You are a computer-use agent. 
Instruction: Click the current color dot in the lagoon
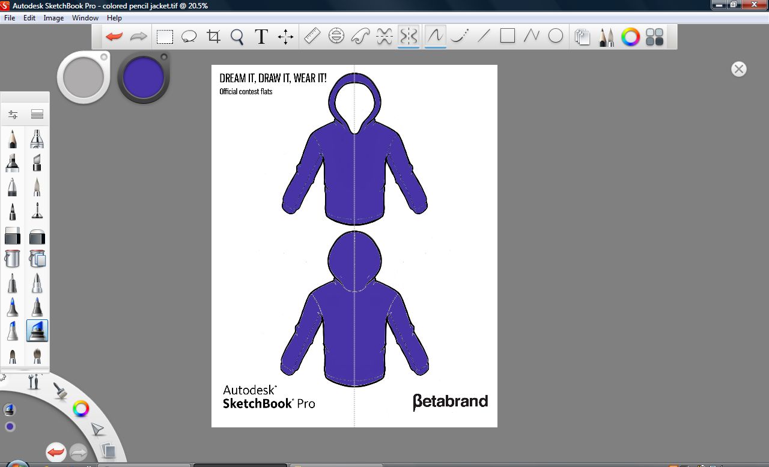(10, 427)
